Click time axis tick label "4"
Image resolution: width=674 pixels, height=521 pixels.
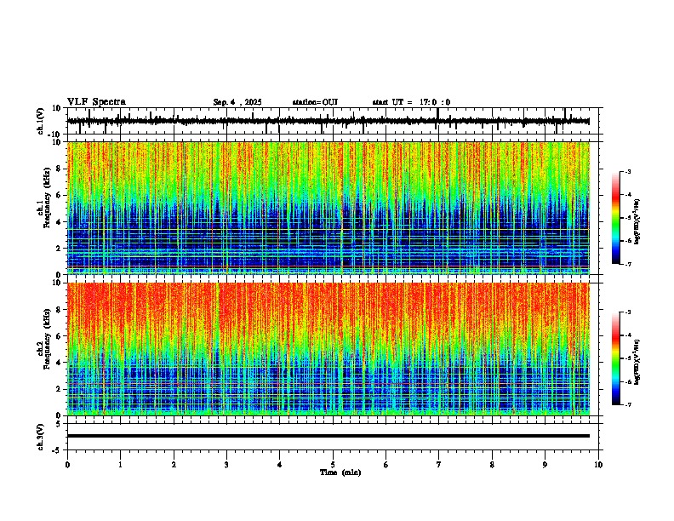pyautogui.click(x=279, y=465)
